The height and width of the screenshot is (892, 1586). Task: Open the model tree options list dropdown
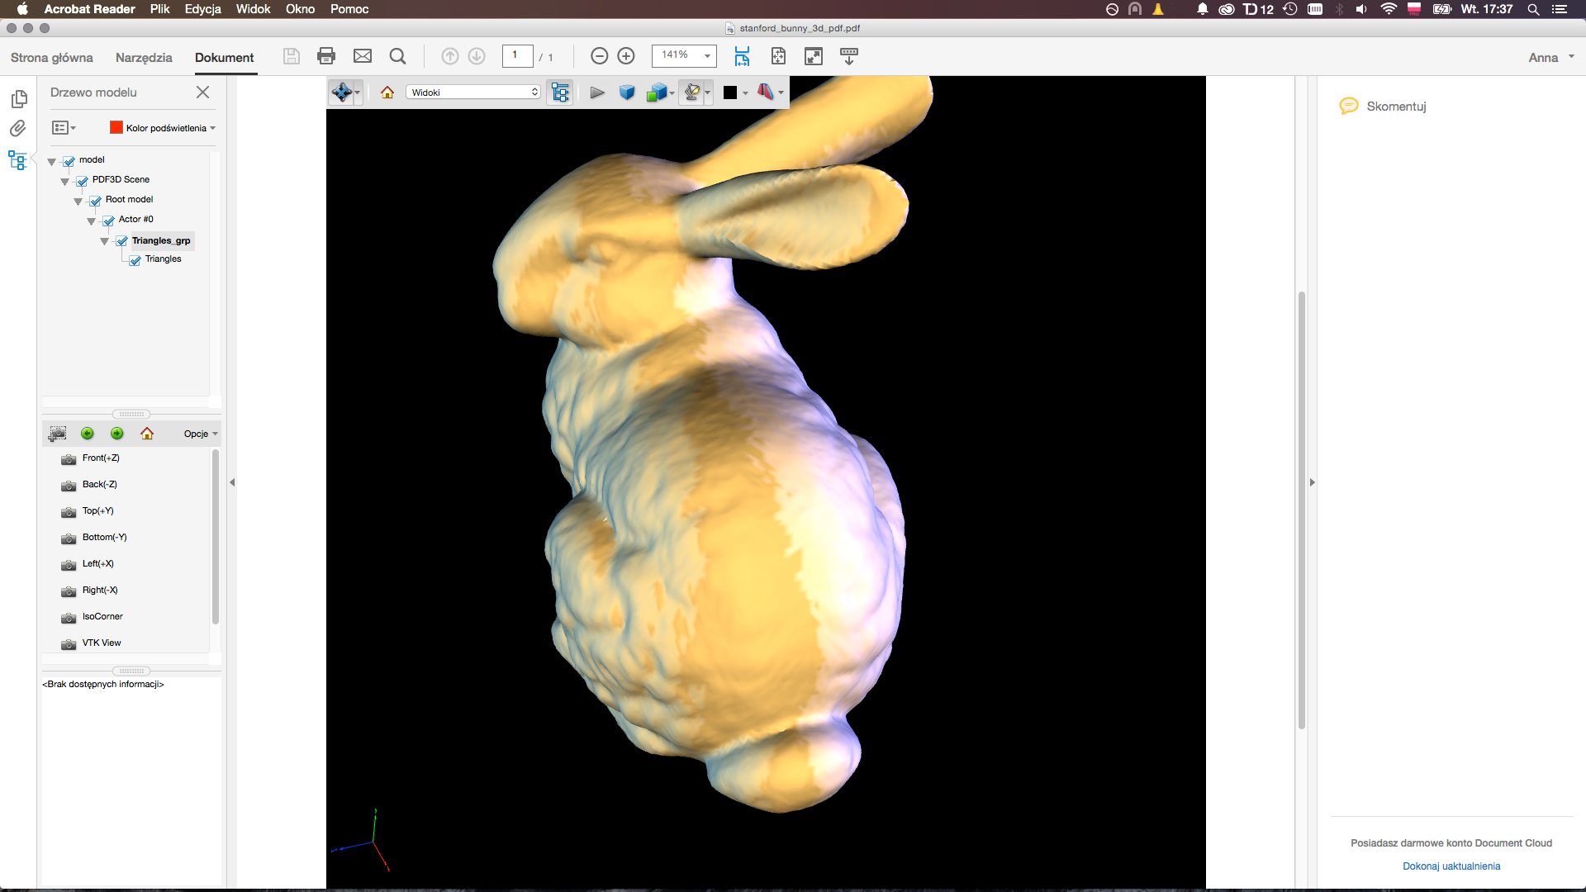64,128
